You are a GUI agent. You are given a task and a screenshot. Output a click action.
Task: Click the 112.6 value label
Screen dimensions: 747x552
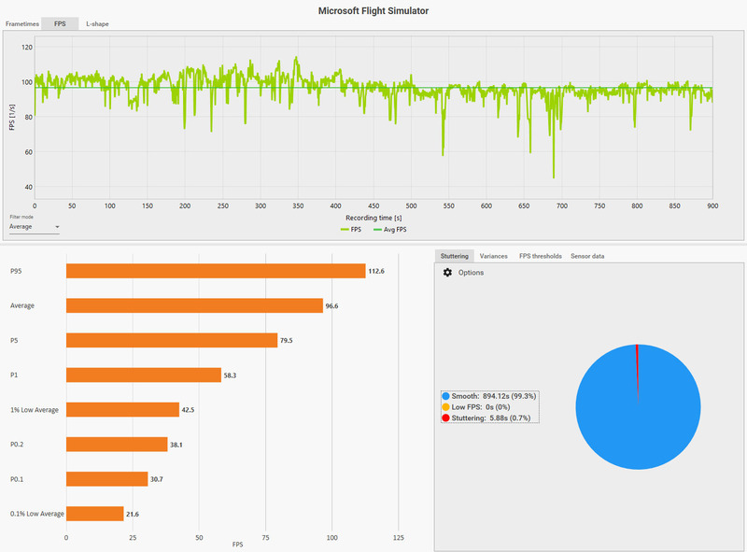pos(376,271)
